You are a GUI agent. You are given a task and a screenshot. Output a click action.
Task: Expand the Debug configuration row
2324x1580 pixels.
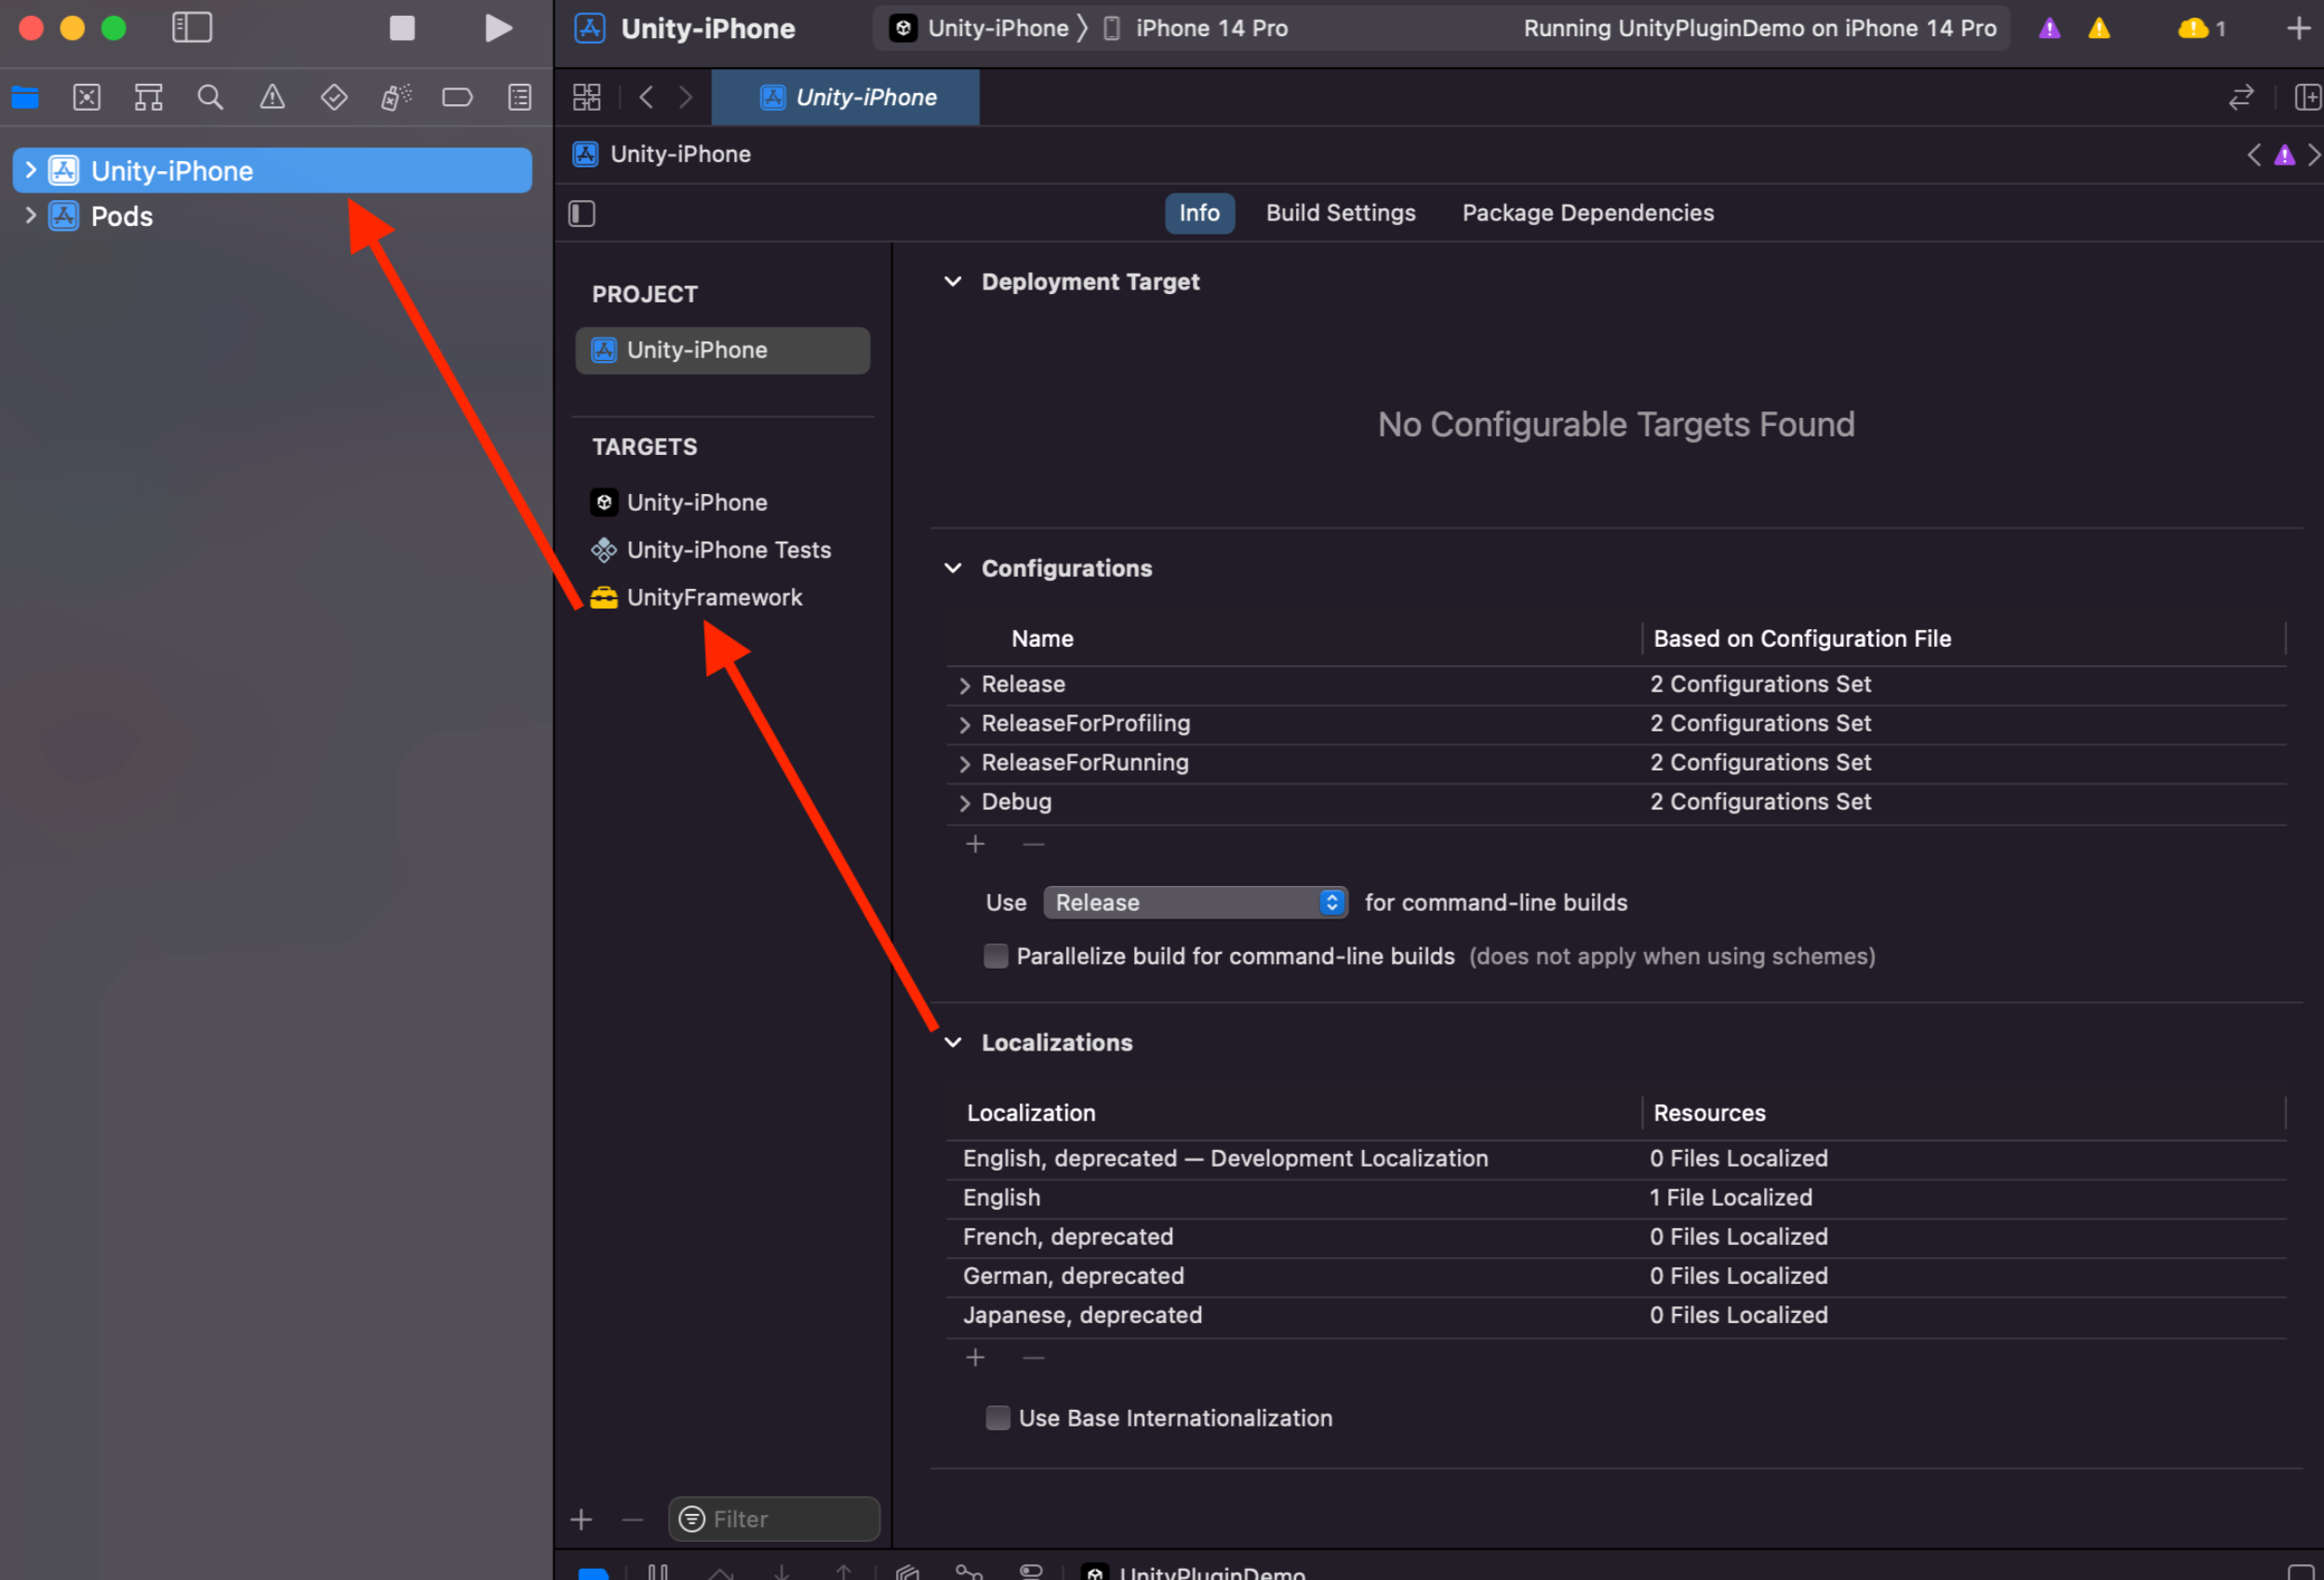pyautogui.click(x=964, y=802)
